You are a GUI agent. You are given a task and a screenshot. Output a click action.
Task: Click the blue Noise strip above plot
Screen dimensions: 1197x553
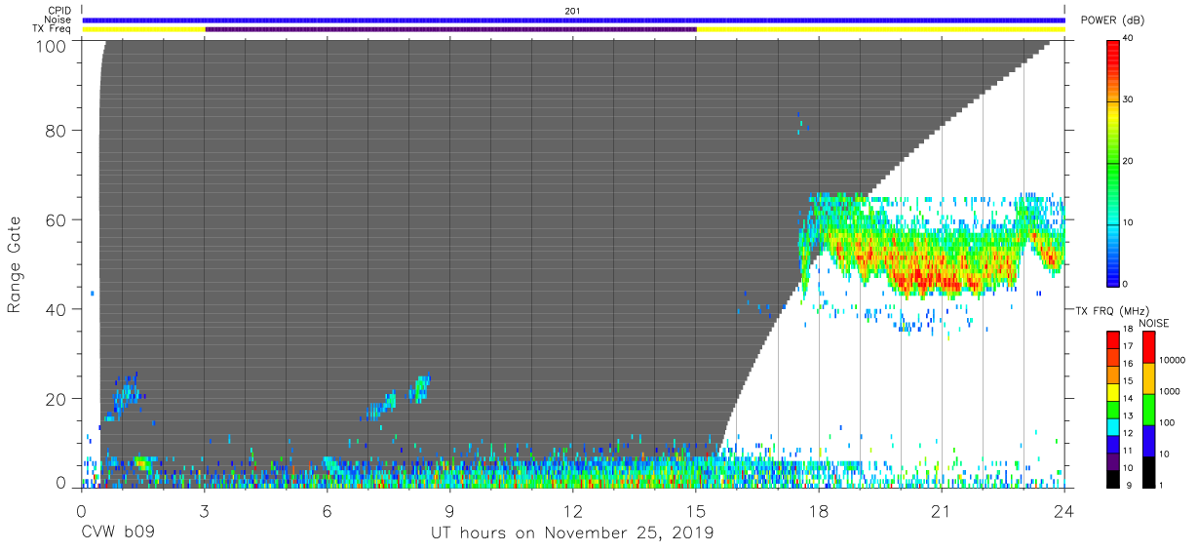573,20
